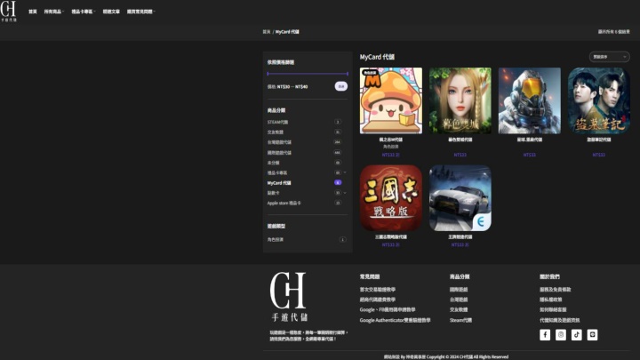Expand the 禮品卡專區 navigation menu
The width and height of the screenshot is (640, 360).
84,12
